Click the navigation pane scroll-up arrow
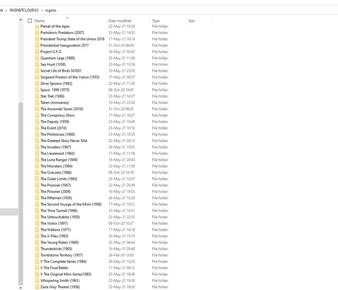 tap(21, 20)
